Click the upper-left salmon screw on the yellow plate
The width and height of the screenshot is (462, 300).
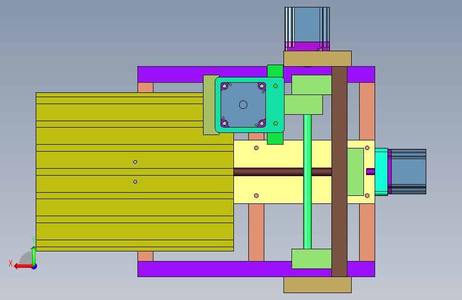[x=256, y=148]
